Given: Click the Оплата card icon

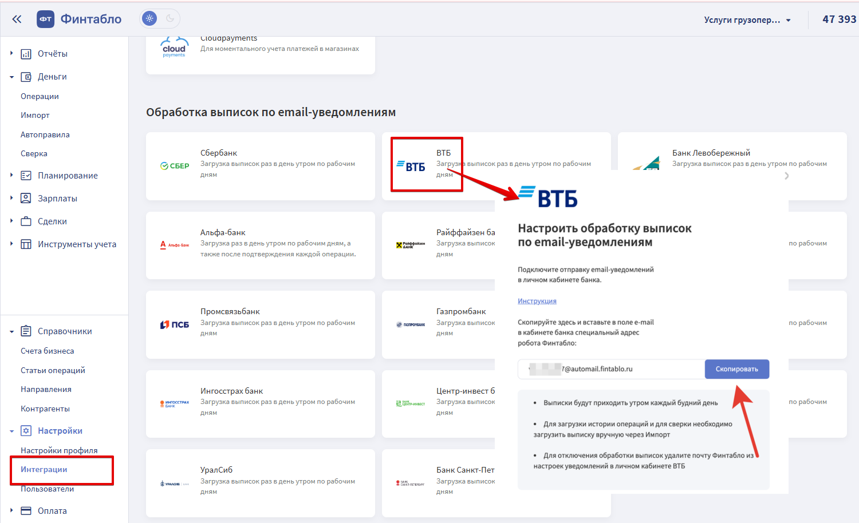Looking at the screenshot, I should point(26,511).
